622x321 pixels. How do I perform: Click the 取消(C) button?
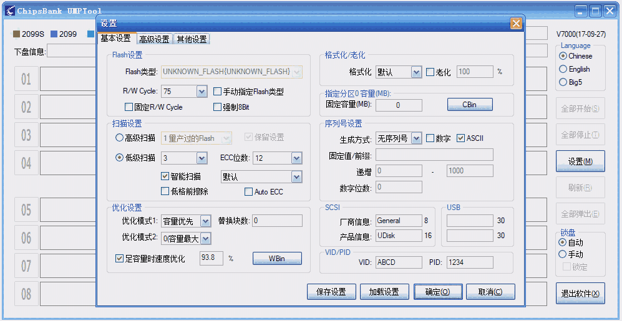pos(491,292)
